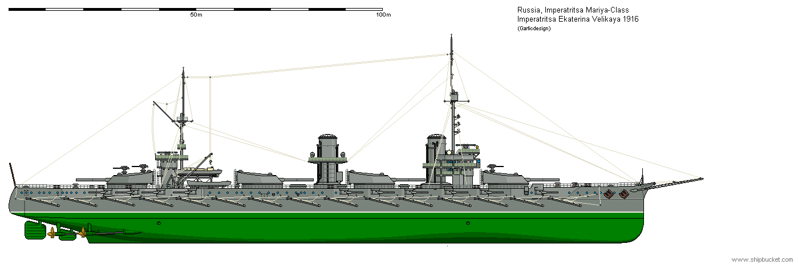Click the '(Garliodesign)' credit text

534,29
